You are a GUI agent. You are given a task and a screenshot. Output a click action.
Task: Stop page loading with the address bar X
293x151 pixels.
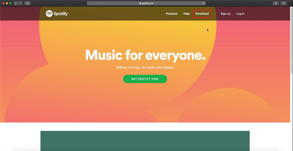coord(204,3)
